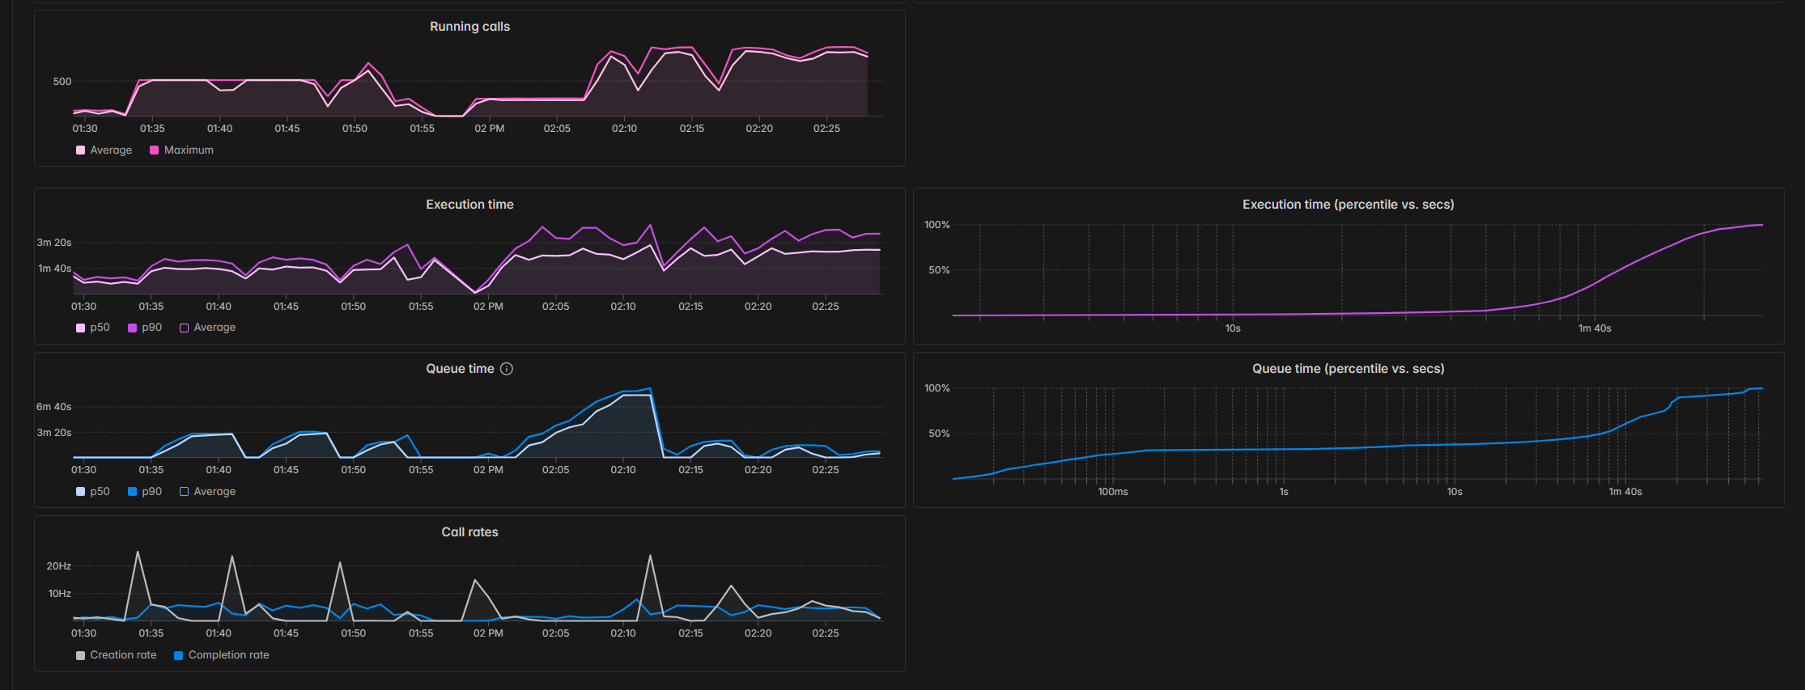Click the Queue time chart title
The height and width of the screenshot is (690, 1805).
point(460,369)
